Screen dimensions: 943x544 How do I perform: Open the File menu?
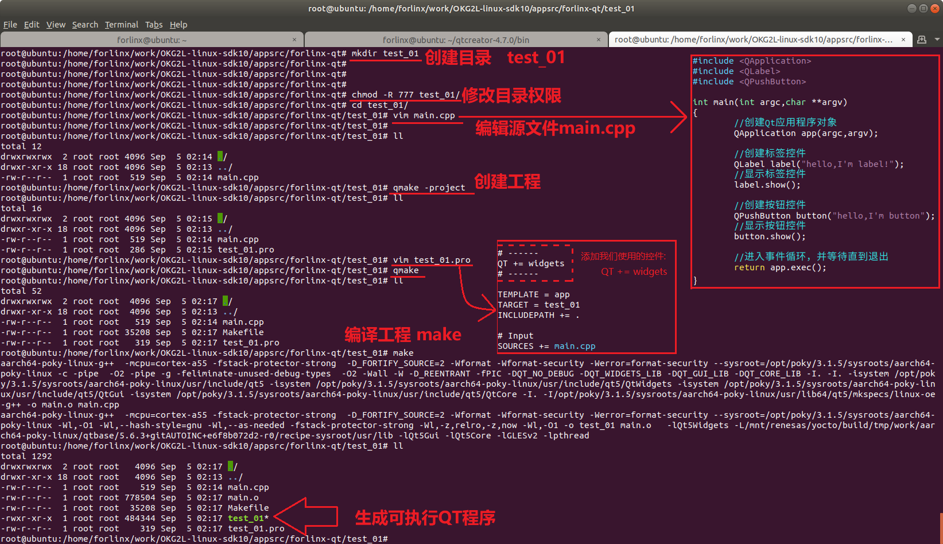click(x=10, y=25)
